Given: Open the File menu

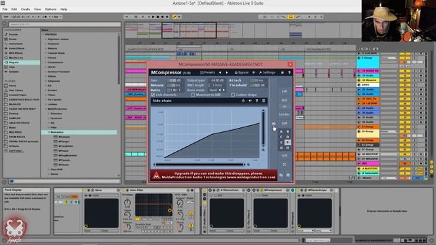Looking at the screenshot, I should coord(5,9).
